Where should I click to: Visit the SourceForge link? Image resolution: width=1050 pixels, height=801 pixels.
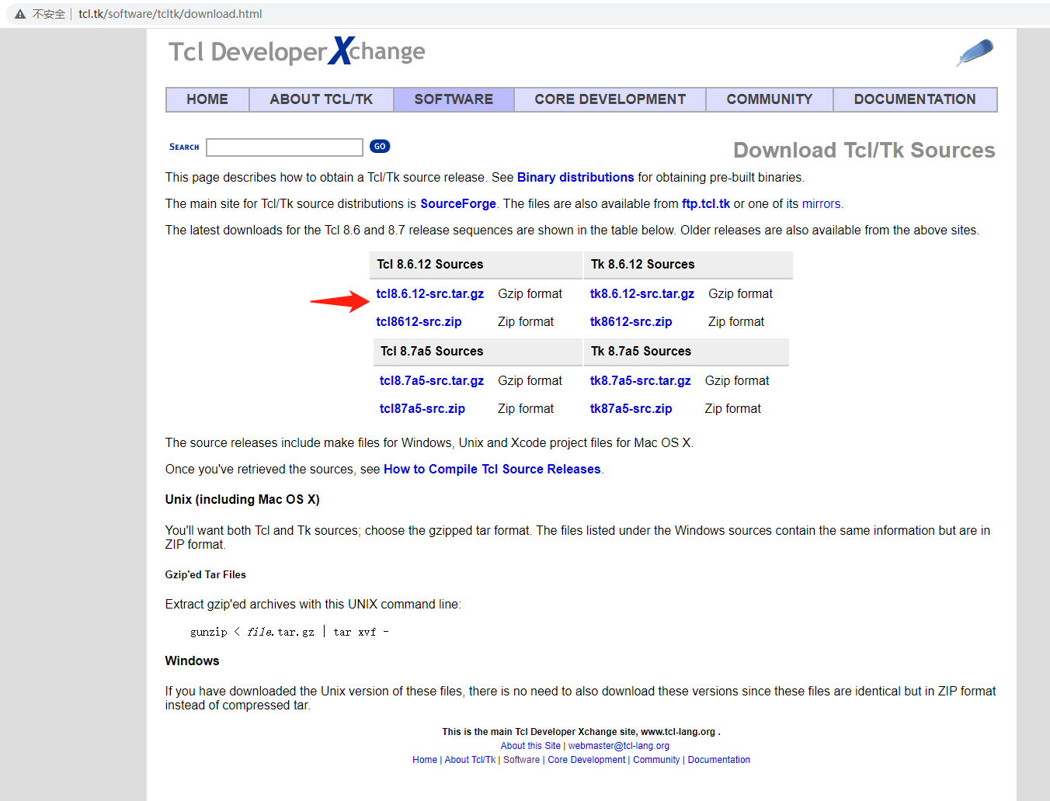point(458,203)
